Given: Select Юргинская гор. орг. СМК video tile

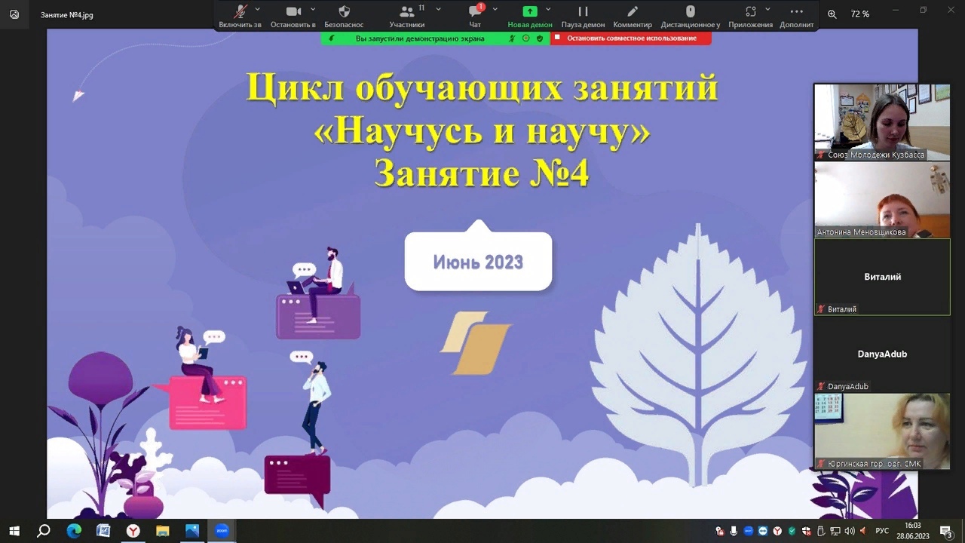Looking at the screenshot, I should (882, 431).
